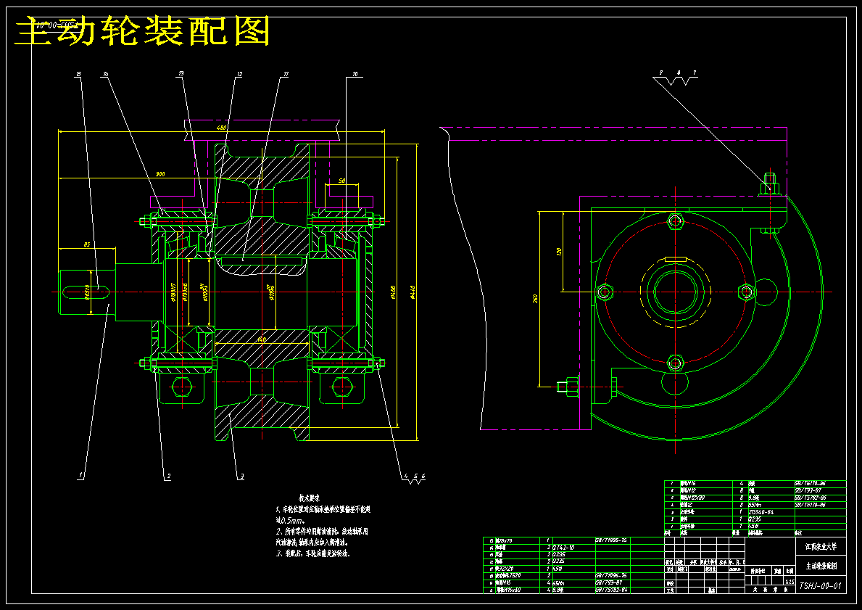Image resolution: width=862 pixels, height=610 pixels.
Task: Click the 260 vertical dimension in side view
Action: (535, 298)
